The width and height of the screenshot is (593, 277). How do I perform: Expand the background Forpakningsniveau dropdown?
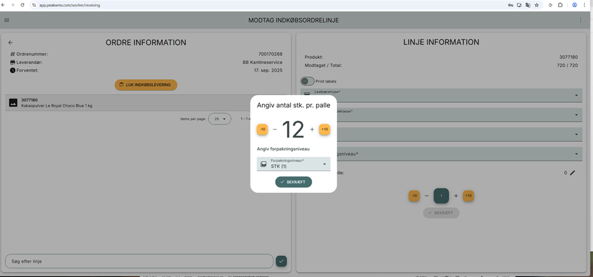441,154
